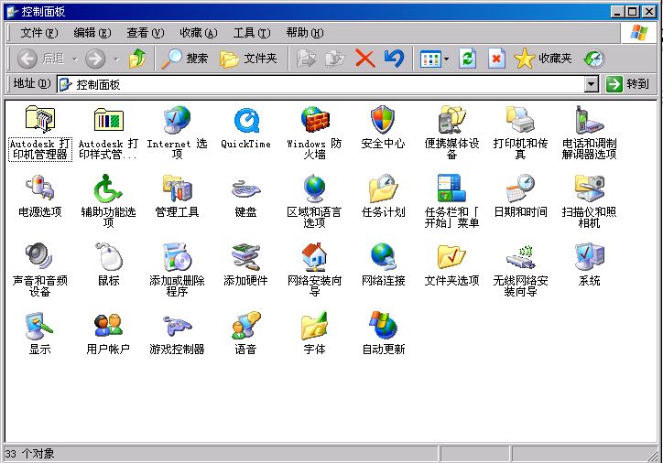Image resolution: width=663 pixels, height=463 pixels.
Task: Click the 转到 go button
Action: pos(627,84)
